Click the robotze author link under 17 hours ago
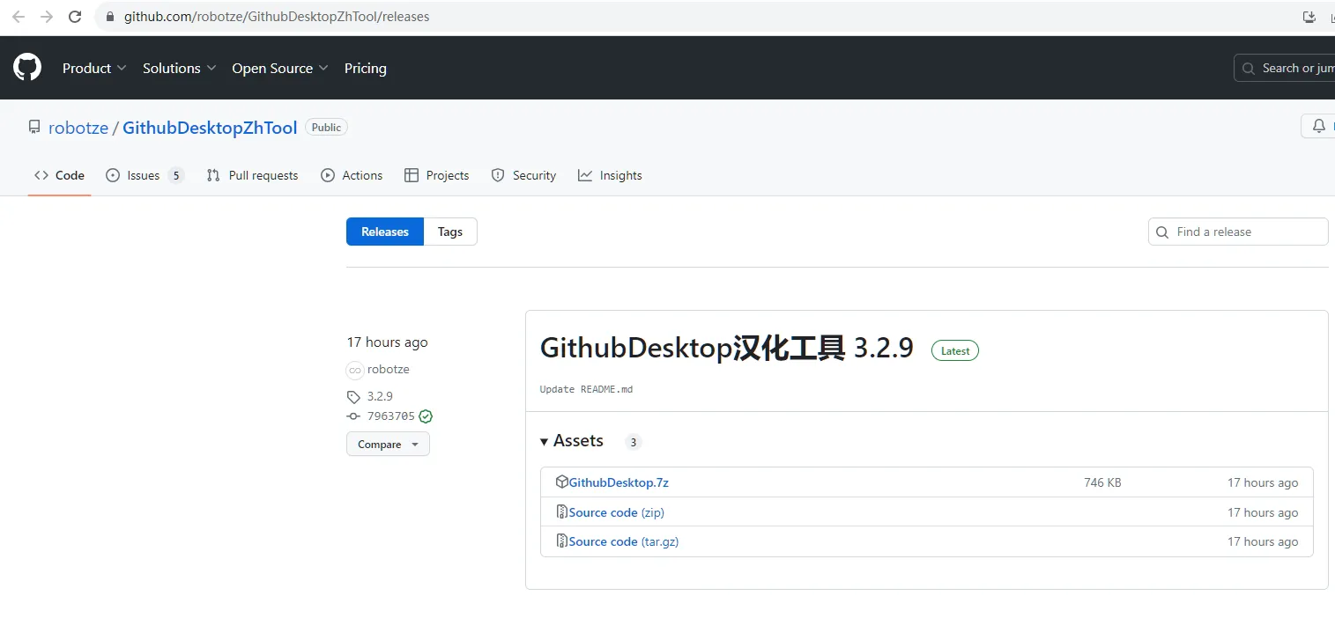1335x618 pixels. 389,370
